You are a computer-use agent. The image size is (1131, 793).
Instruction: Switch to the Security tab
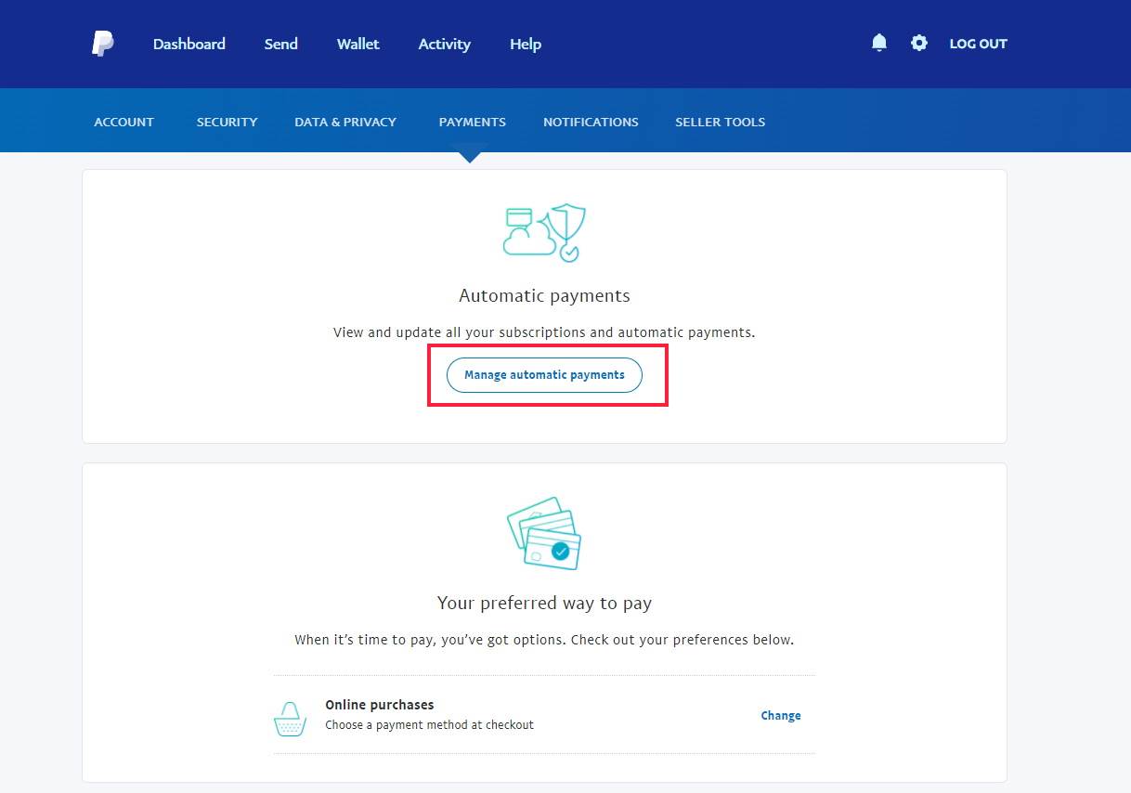pos(227,122)
